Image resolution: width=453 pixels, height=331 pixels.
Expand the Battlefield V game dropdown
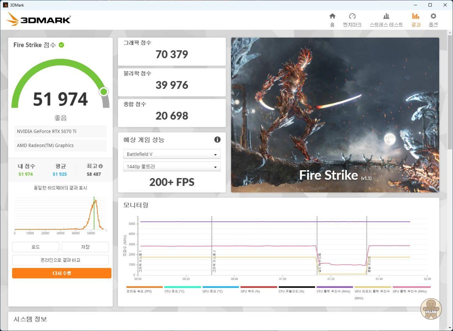point(172,154)
